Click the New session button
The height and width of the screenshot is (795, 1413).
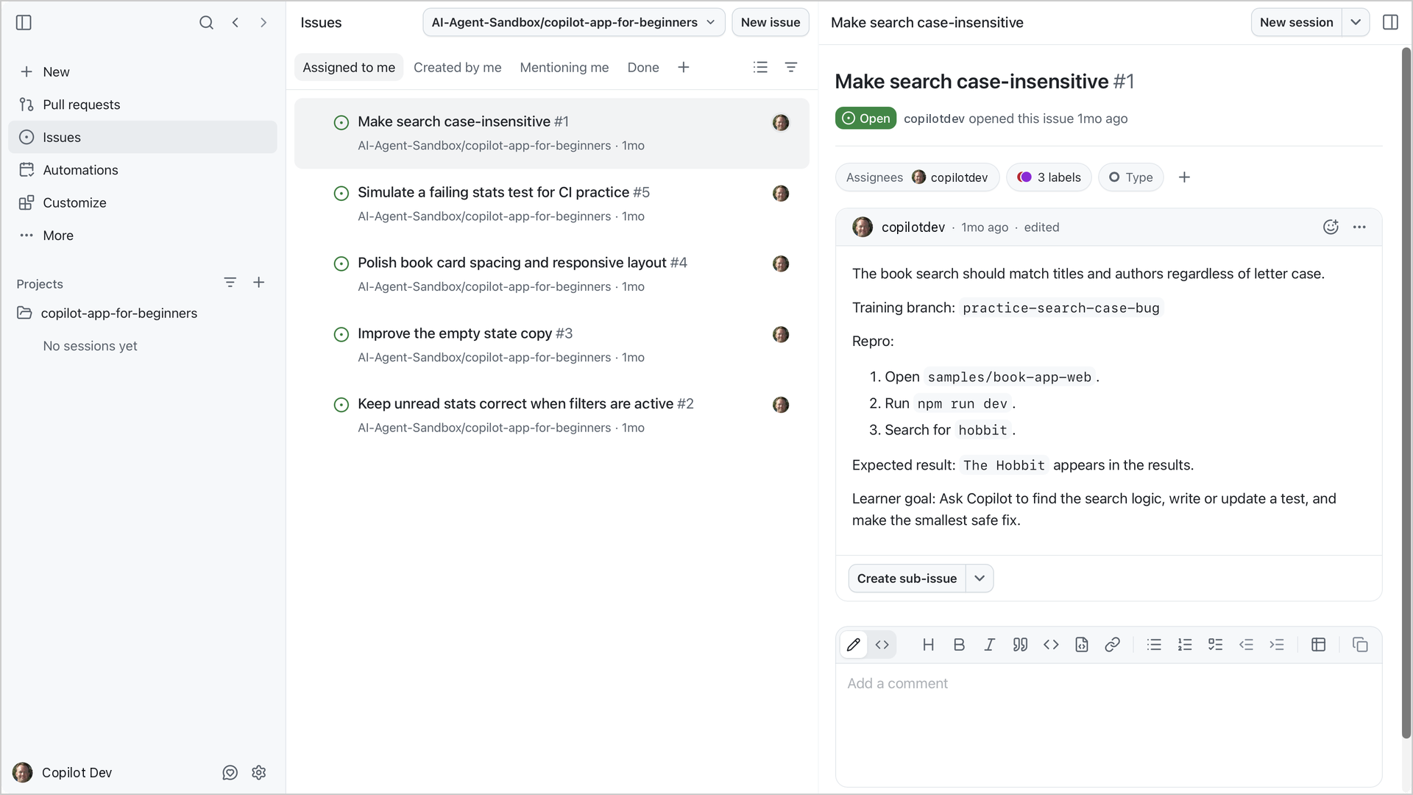point(1297,23)
